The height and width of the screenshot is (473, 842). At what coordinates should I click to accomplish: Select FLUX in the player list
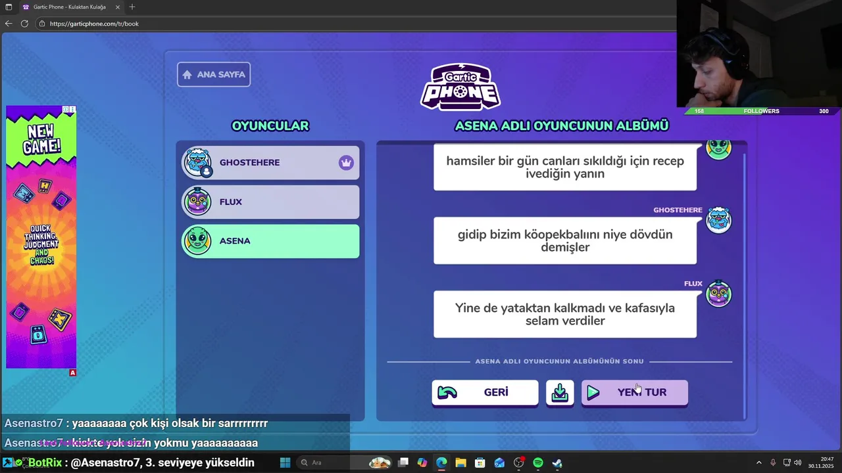(270, 202)
